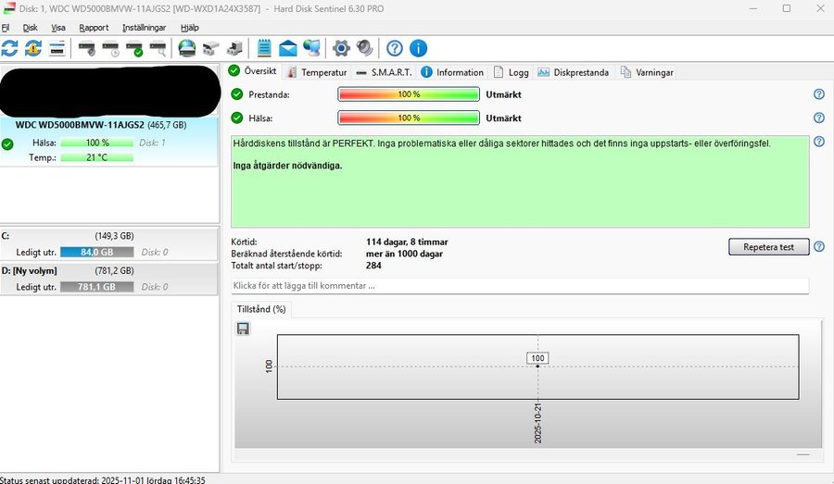The width and height of the screenshot is (834, 484).
Task: Click the Prestanda 100% bar
Action: coord(409,94)
